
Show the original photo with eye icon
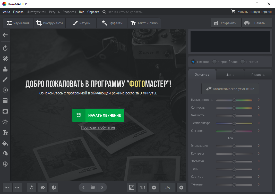[43, 188]
